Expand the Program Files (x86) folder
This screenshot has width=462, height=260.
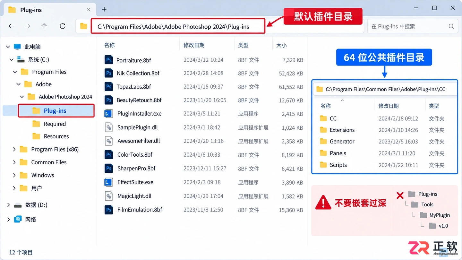pos(14,149)
